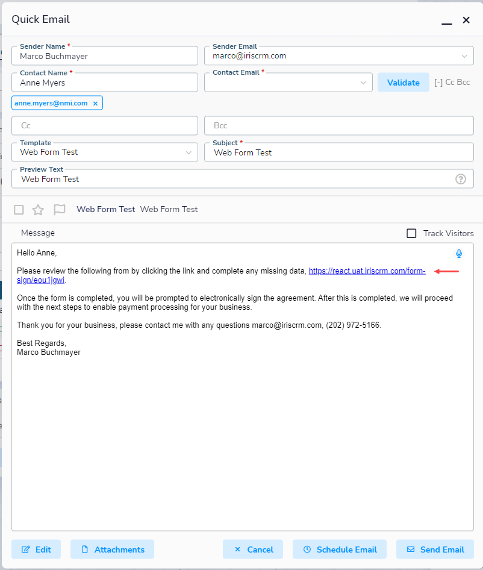Viewport: 483px width, 570px height.
Task: Click into the Cc field
Action: point(105,126)
